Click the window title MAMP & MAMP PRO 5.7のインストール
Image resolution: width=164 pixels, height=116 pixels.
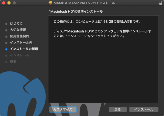pyautogui.click(x=84, y=3)
